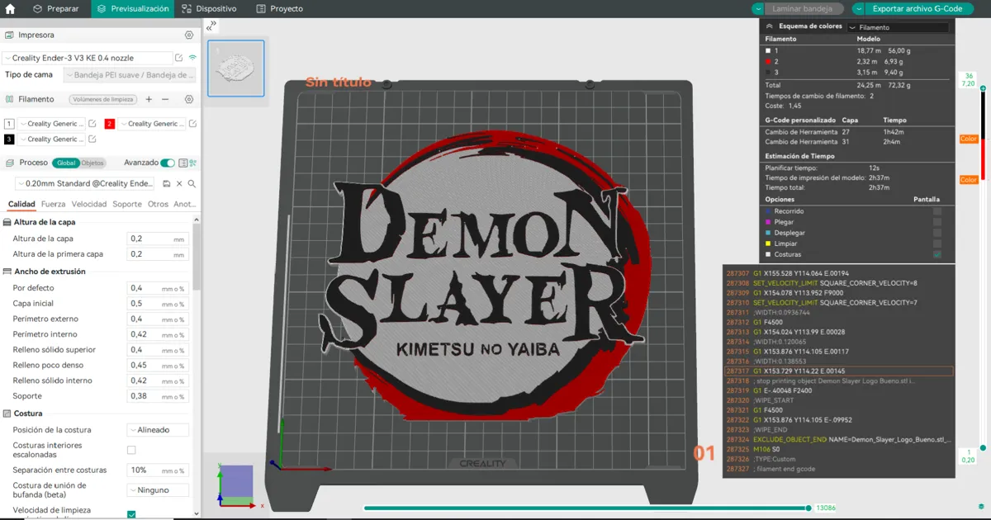Enable Recorrido display checkbox
Screen dimensions: 991x520
pyautogui.click(x=937, y=211)
